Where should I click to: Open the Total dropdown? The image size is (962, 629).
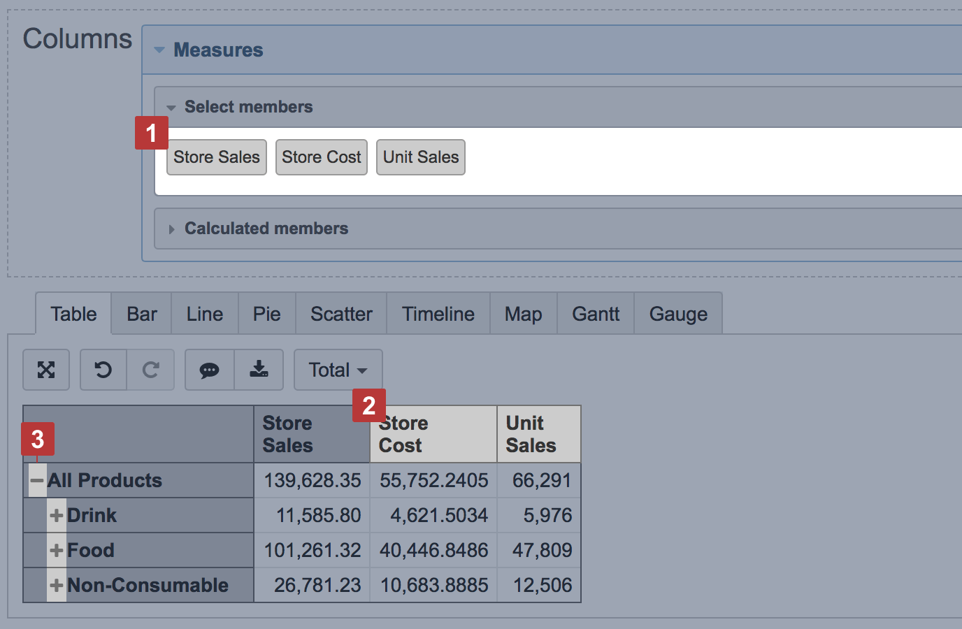[x=338, y=370]
